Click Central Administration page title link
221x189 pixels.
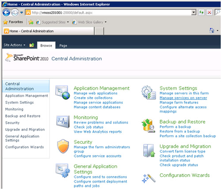pos(76,59)
